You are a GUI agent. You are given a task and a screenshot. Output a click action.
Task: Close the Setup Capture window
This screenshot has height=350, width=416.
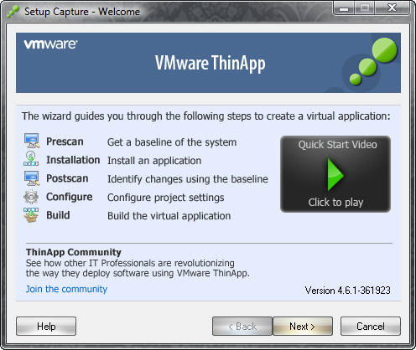(393, 8)
